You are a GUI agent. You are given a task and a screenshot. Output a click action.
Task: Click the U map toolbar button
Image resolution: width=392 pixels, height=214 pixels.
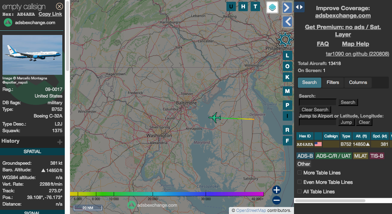coord(231,7)
